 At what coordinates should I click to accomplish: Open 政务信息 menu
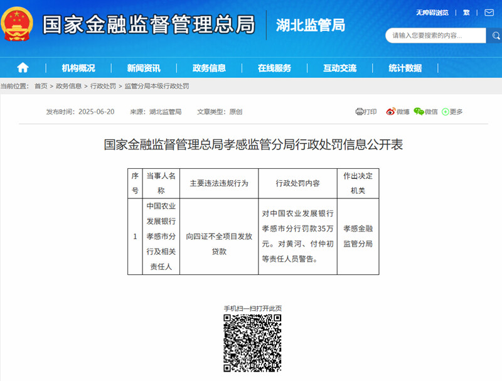pyautogui.click(x=209, y=68)
